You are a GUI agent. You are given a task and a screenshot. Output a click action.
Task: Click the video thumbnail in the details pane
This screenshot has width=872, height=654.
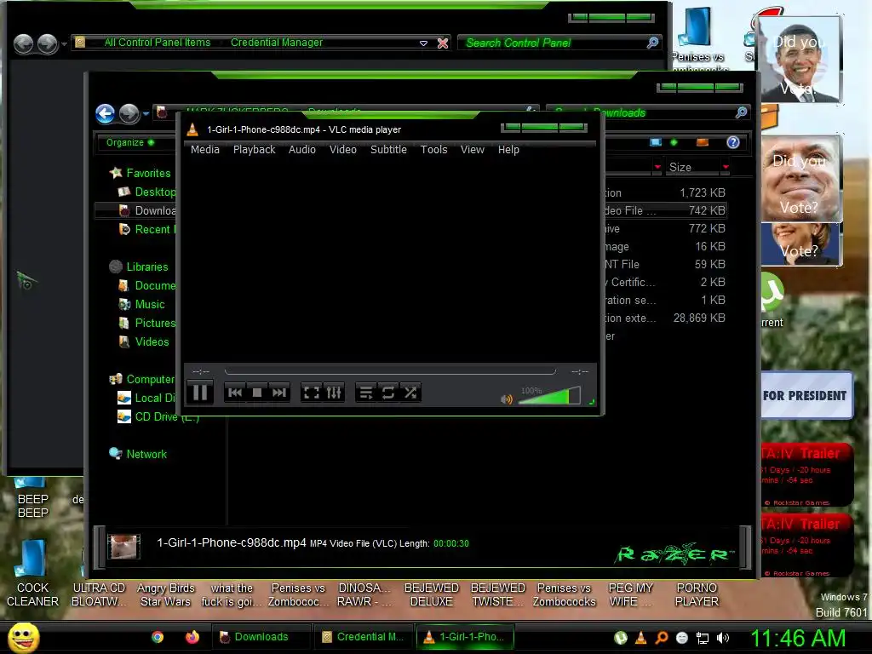pyautogui.click(x=123, y=546)
